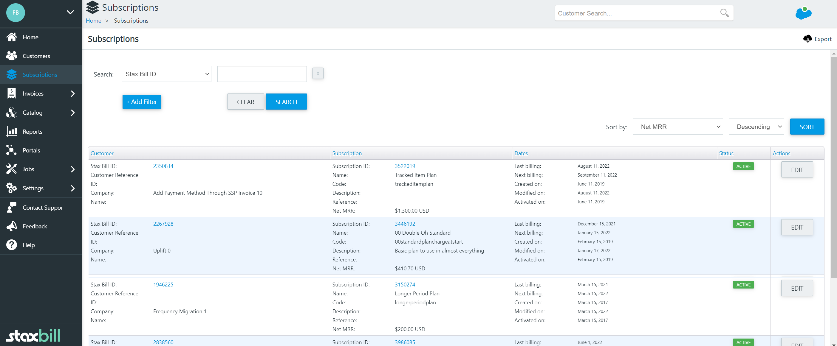Open Stax Bill ID 2350814

point(163,166)
